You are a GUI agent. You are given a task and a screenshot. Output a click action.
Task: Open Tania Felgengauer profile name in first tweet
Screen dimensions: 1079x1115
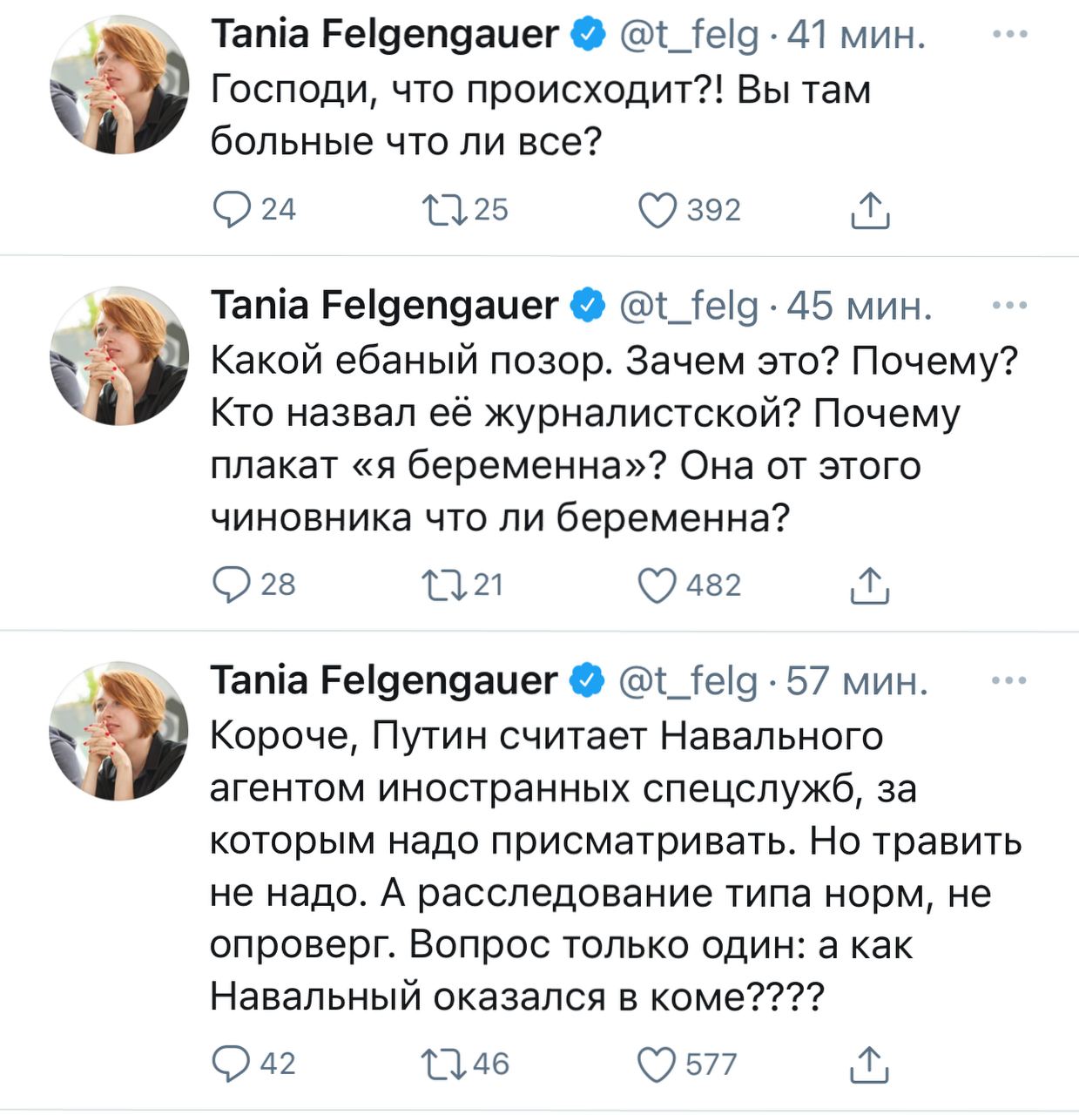tap(384, 35)
